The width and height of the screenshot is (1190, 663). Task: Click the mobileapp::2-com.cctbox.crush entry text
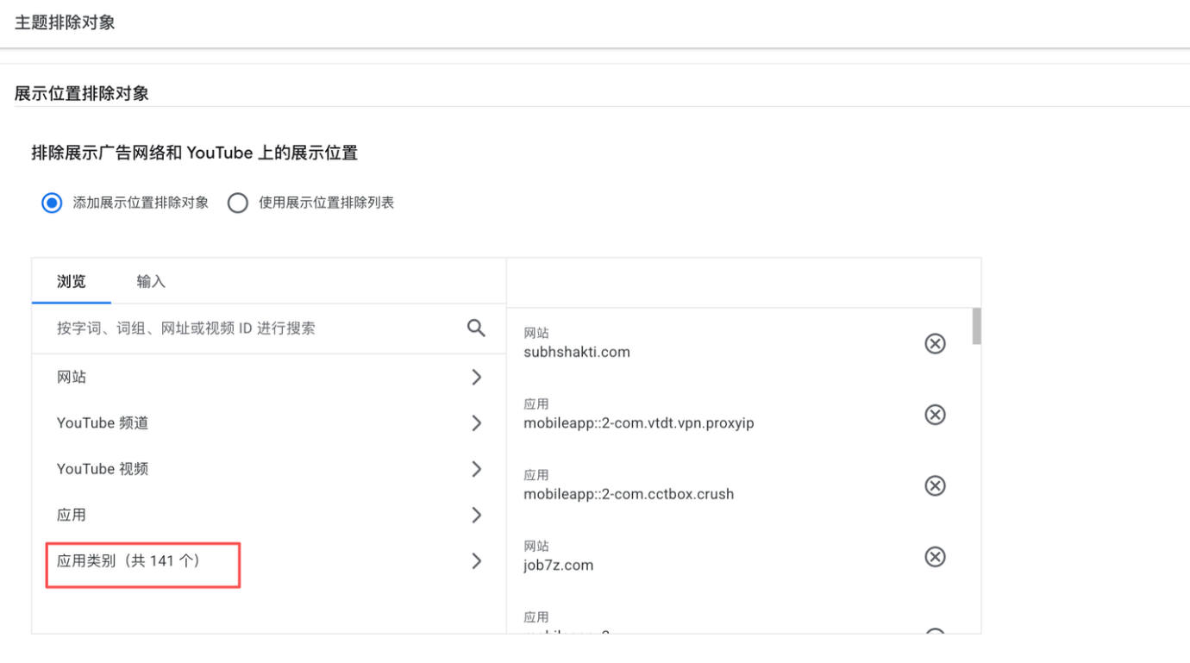click(629, 494)
